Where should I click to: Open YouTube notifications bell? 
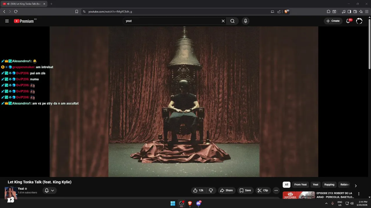[349, 21]
